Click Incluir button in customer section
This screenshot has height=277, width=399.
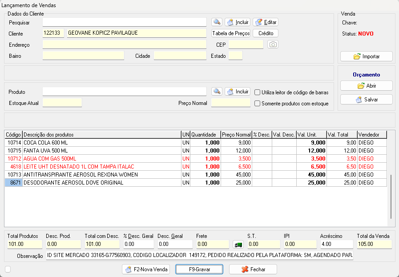click(238, 22)
